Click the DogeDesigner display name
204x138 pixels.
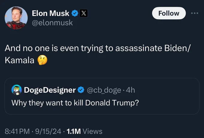click(x=50, y=90)
